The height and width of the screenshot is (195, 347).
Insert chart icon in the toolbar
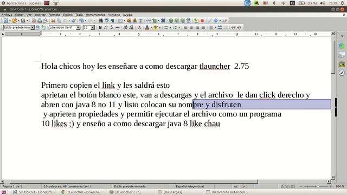coord(135,21)
